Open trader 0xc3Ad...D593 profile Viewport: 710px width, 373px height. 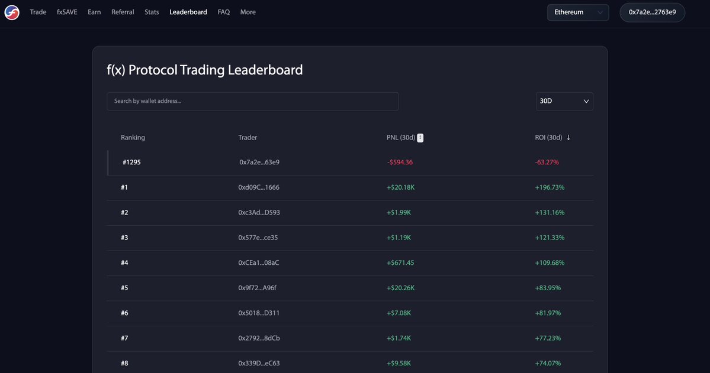click(x=259, y=212)
